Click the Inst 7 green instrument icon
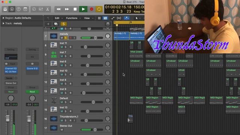 coord(54,54)
